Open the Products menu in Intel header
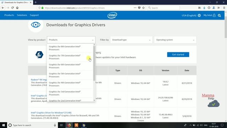 click(9, 15)
